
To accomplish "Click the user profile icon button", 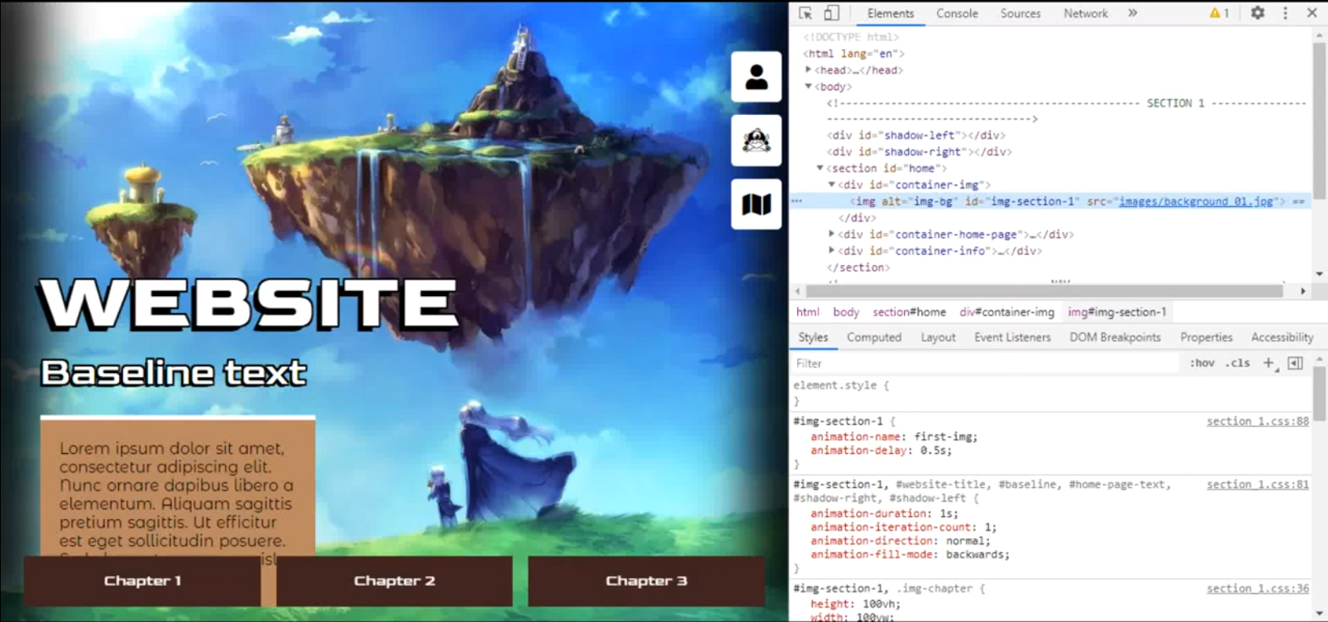I will (756, 77).
